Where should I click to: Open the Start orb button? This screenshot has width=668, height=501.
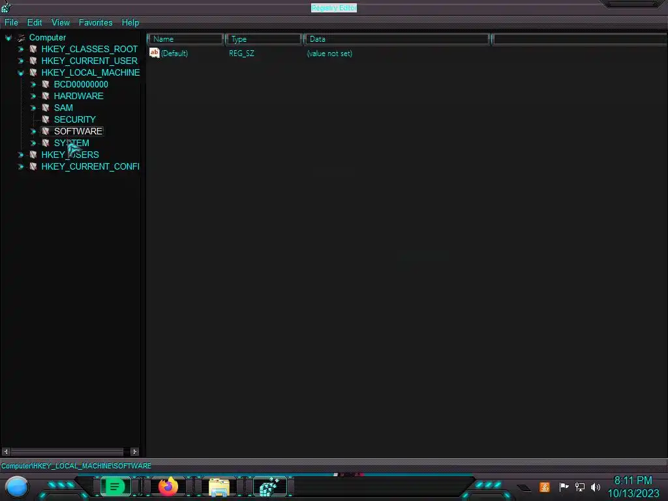[17, 487]
